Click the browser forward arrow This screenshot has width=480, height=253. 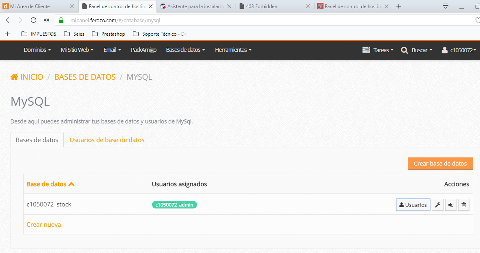(x=20, y=20)
